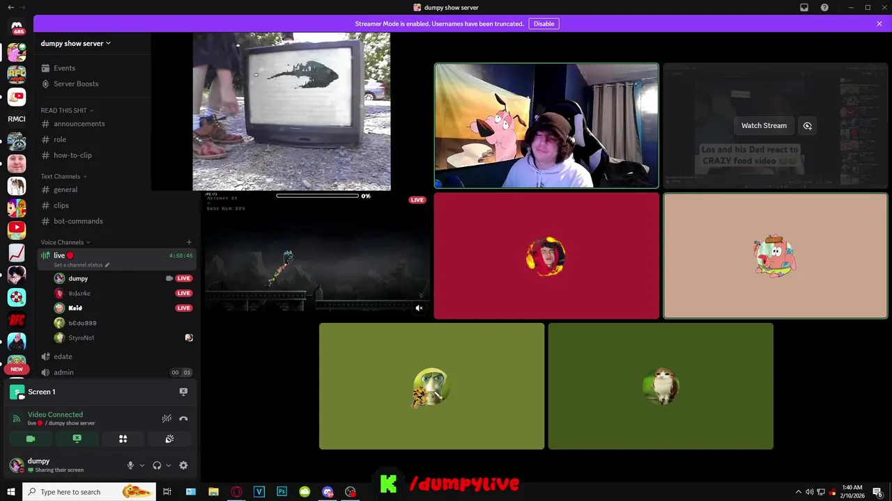Open Discord help icon in title bar

tap(825, 8)
